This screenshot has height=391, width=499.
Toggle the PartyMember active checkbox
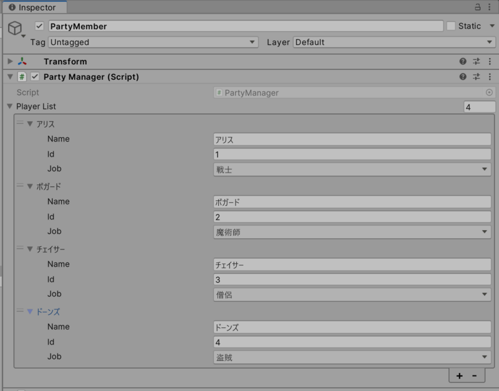[39, 26]
